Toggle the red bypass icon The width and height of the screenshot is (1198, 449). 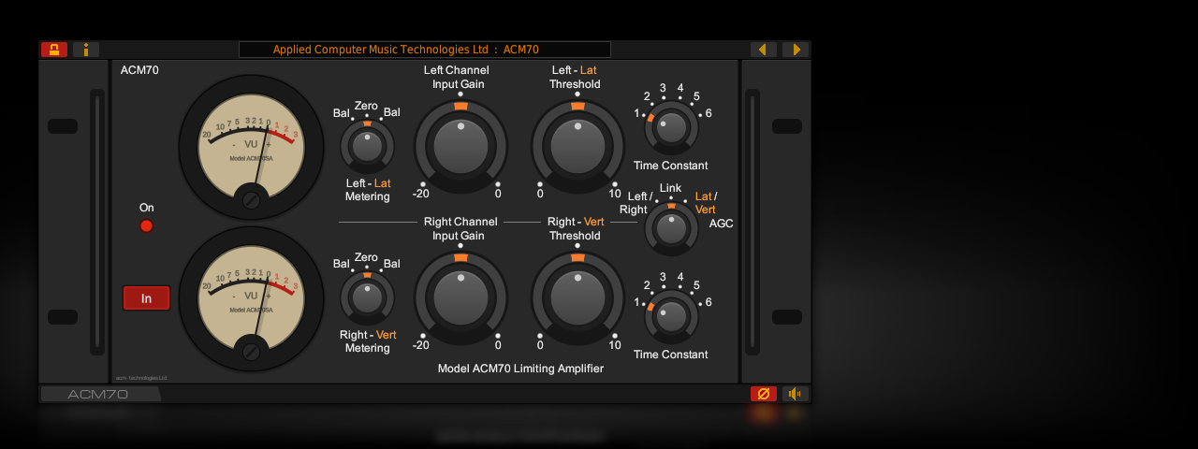(763, 394)
